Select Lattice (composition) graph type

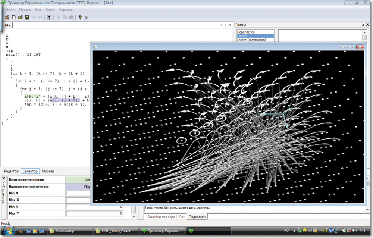coord(251,40)
